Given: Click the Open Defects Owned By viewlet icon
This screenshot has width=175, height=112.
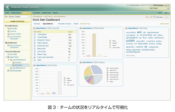Looking at the screenshot, I should click(x=34, y=28).
